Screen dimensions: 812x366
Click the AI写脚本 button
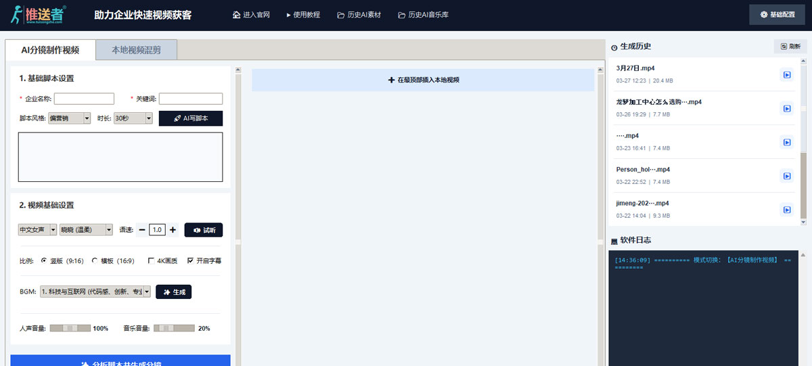(191, 118)
